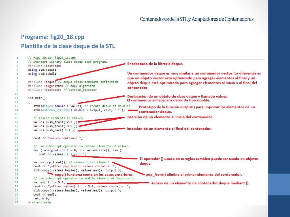The width and height of the screenshot is (290, 217).
Task: Click the 'for ( unsigned int i = 0' line
Action: coord(77,150)
